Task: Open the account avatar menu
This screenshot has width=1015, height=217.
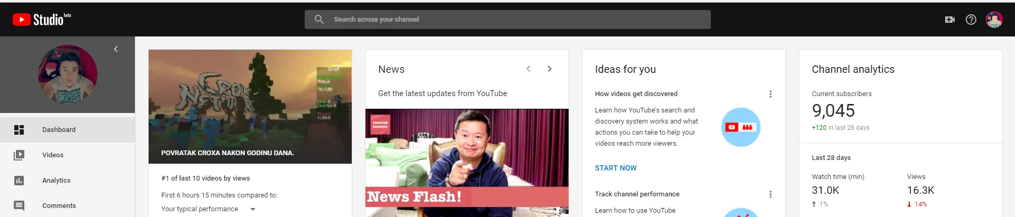Action: pyautogui.click(x=994, y=20)
